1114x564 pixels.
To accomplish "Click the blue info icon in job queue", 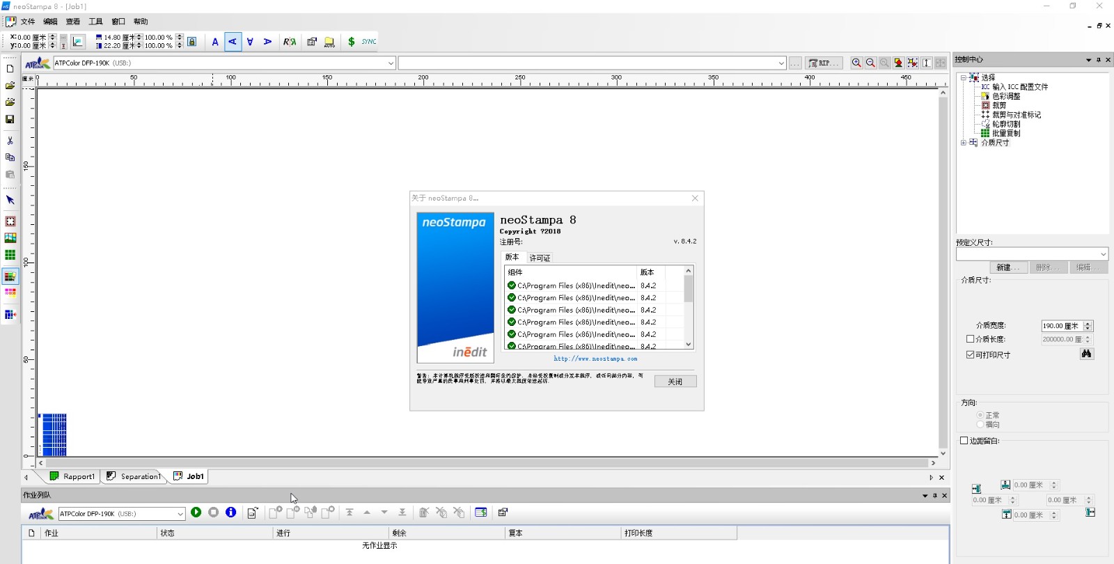I will click(231, 512).
